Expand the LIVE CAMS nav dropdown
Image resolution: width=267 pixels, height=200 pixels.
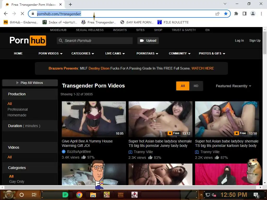(x=115, y=53)
